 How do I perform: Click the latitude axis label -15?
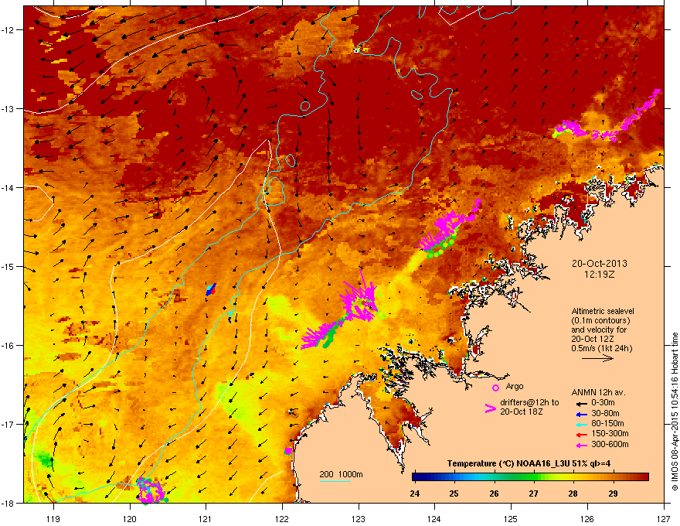[8, 266]
